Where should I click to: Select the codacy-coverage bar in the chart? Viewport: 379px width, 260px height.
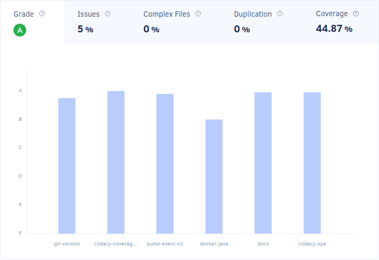coord(116,162)
